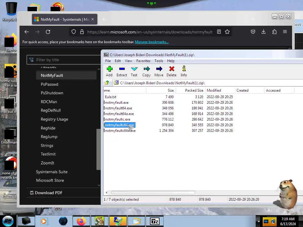The height and width of the screenshot is (227, 303).
Task: Click the site security padlock icon
Action: click(x=82, y=32)
